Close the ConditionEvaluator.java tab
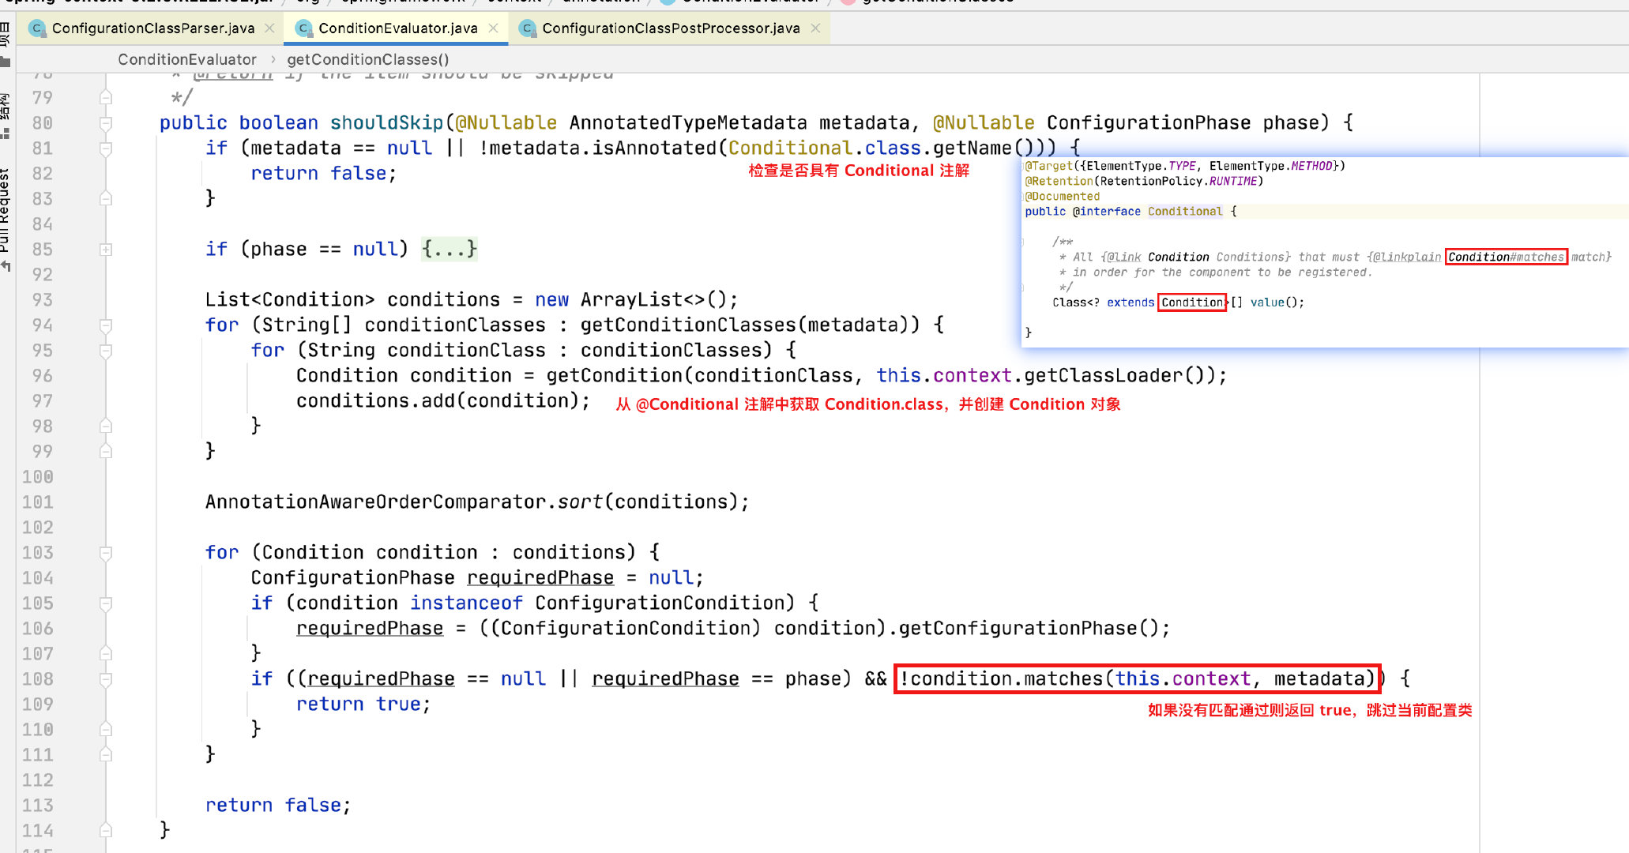This screenshot has height=853, width=1629. point(493,28)
